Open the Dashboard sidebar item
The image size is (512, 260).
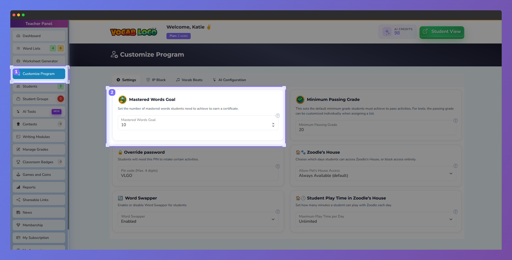(39, 36)
